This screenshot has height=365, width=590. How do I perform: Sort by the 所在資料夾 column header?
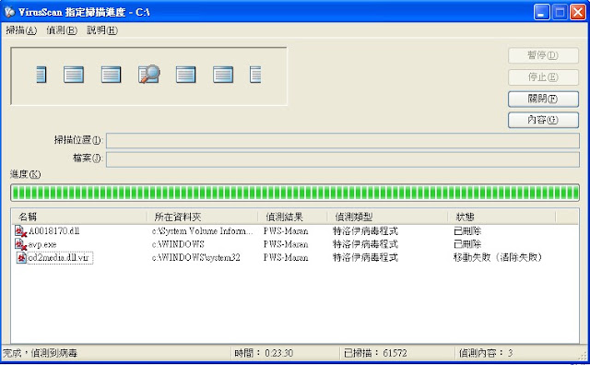coord(202,217)
